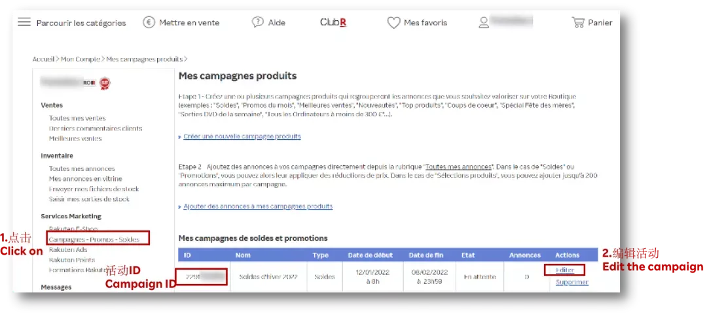Viewport: 707px width, 316px height.
Task: Open the shopping cart icon
Action: tap(577, 22)
